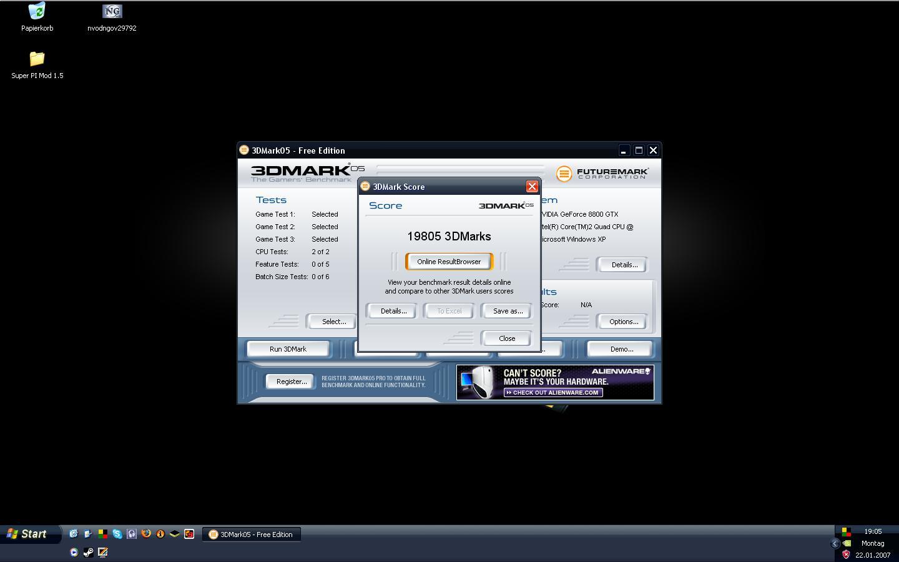The width and height of the screenshot is (899, 562).
Task: Click the Demo... button
Action: 621,349
